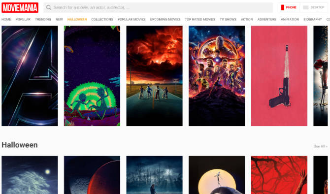
Task: Switch to Phone wallpaper mode
Action: pyautogui.click(x=289, y=7)
